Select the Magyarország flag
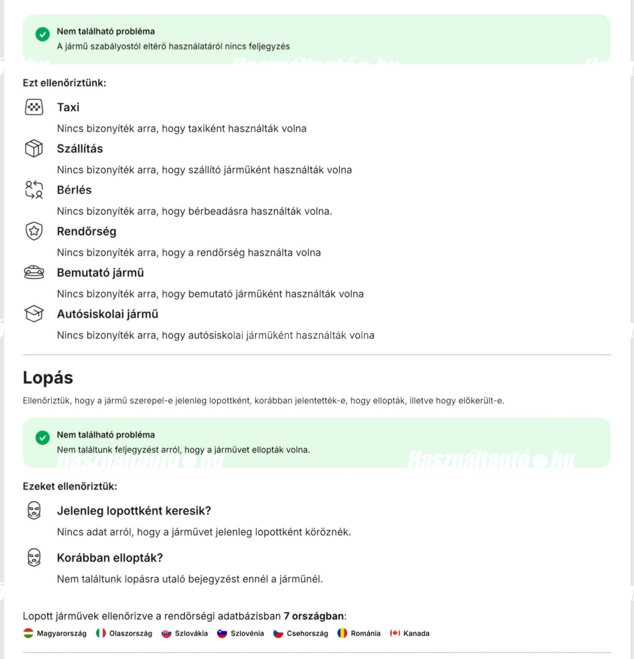Viewport: 634px width, 659px height. 28,633
